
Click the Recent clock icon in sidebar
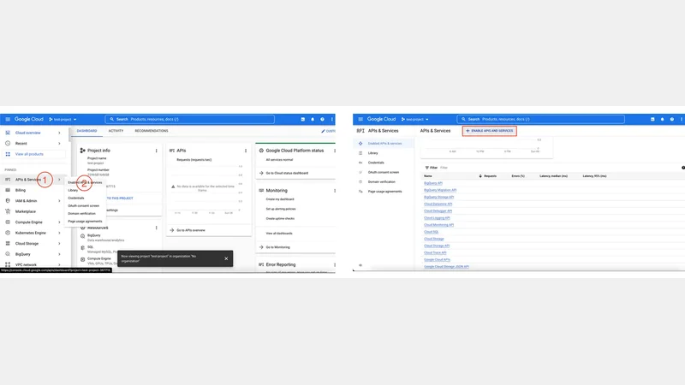(8, 143)
